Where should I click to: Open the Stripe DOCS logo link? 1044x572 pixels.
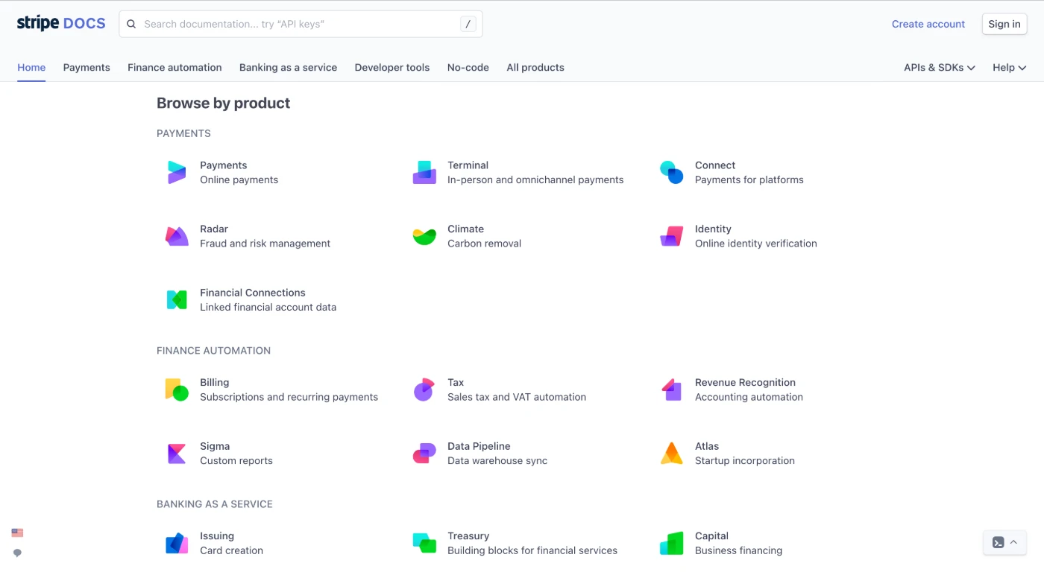(61, 23)
